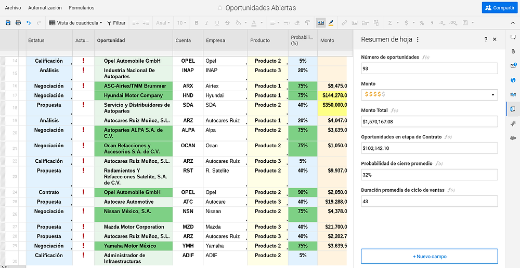Toggle highlight changes marker icon
Viewport: 520px width, 268px height.
(x=331, y=23)
